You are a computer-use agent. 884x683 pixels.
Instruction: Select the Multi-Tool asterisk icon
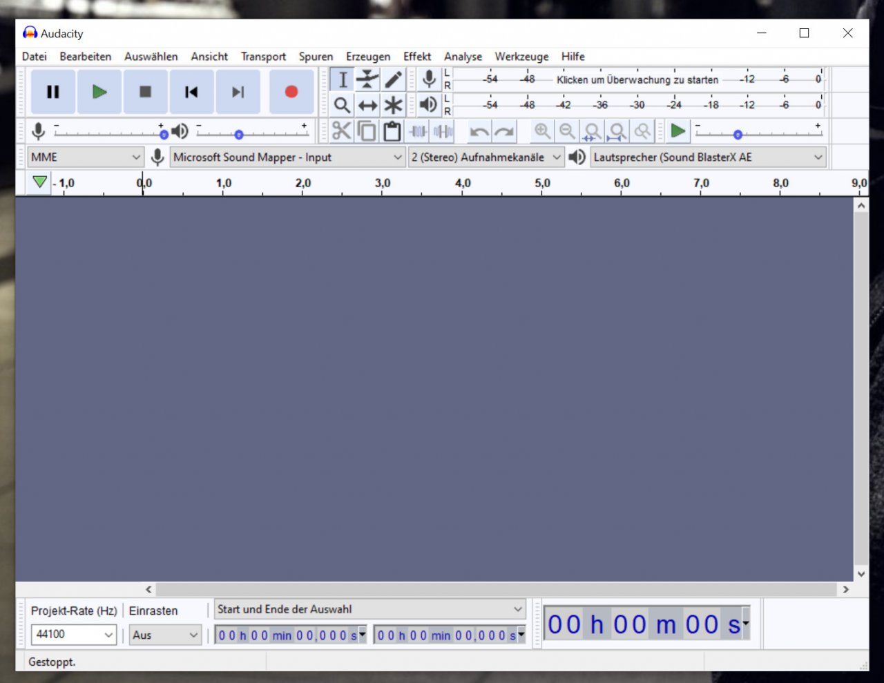[x=393, y=105]
